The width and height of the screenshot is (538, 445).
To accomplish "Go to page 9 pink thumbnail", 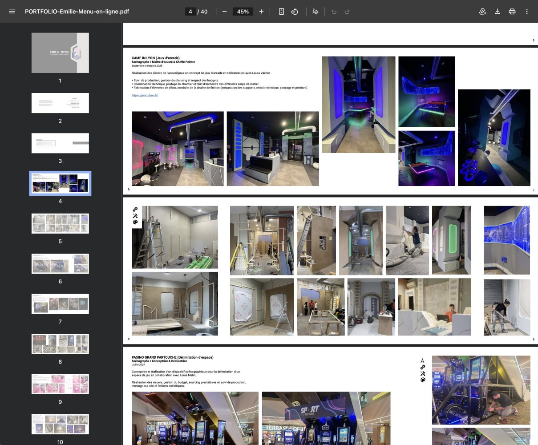I will click(60, 384).
